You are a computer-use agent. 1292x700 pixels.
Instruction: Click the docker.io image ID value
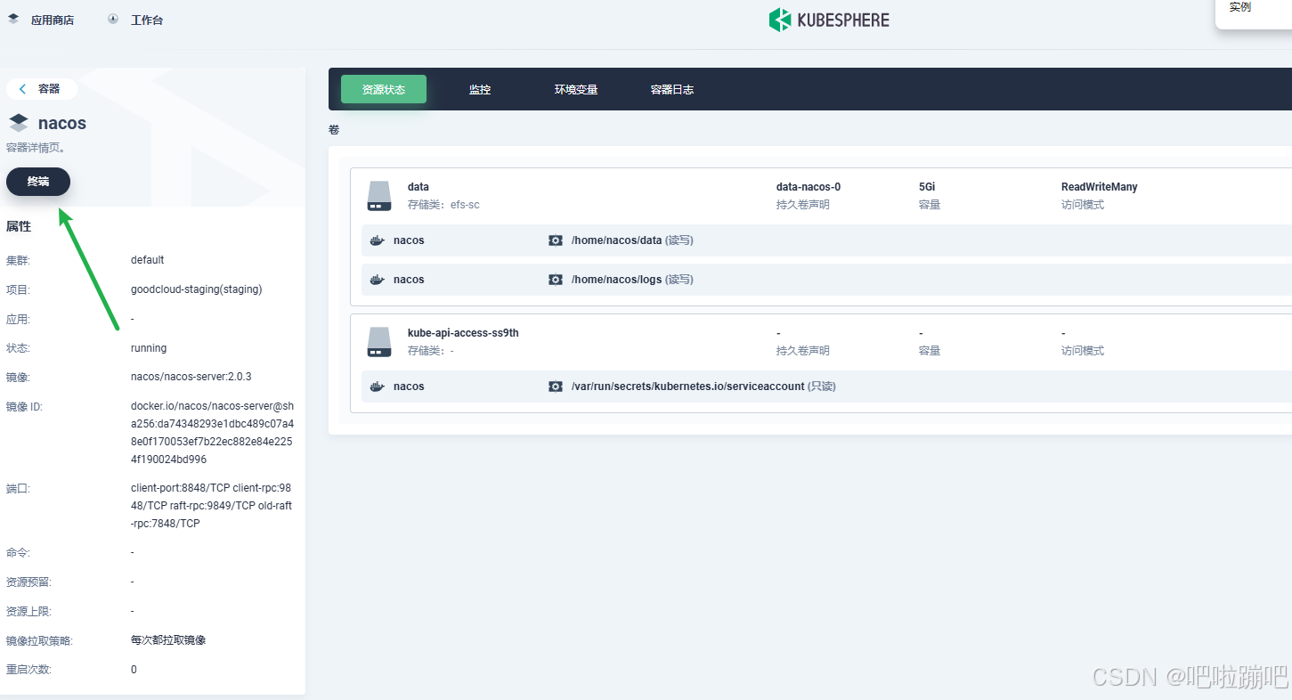tap(212, 433)
